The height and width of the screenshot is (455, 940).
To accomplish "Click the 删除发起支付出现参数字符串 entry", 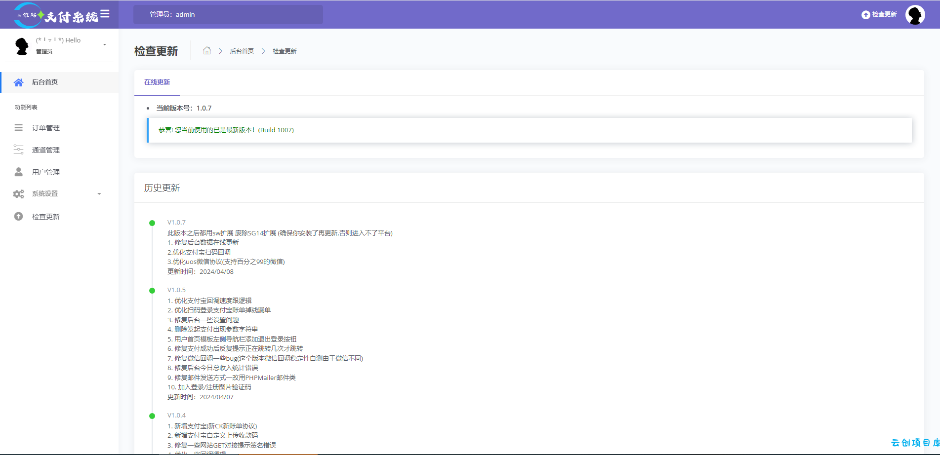I will [x=212, y=329].
